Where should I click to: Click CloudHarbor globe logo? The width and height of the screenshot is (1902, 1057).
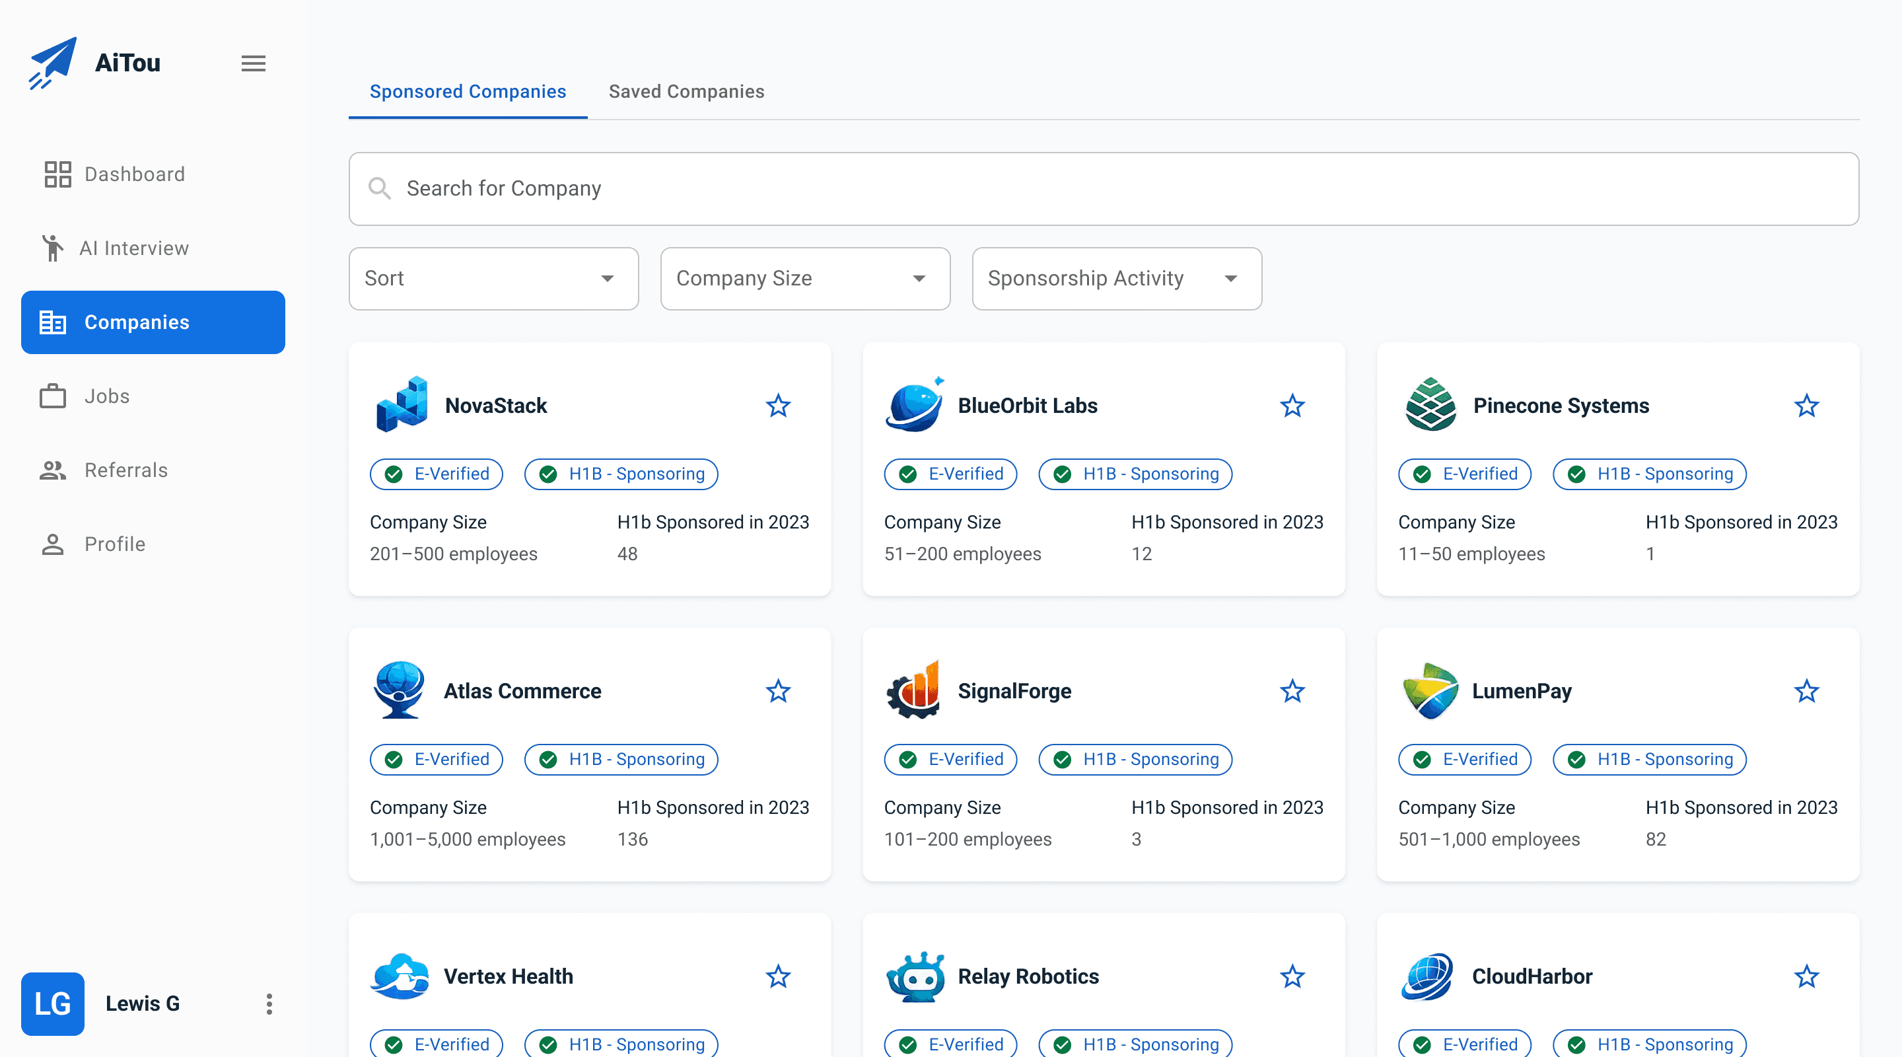point(1426,976)
